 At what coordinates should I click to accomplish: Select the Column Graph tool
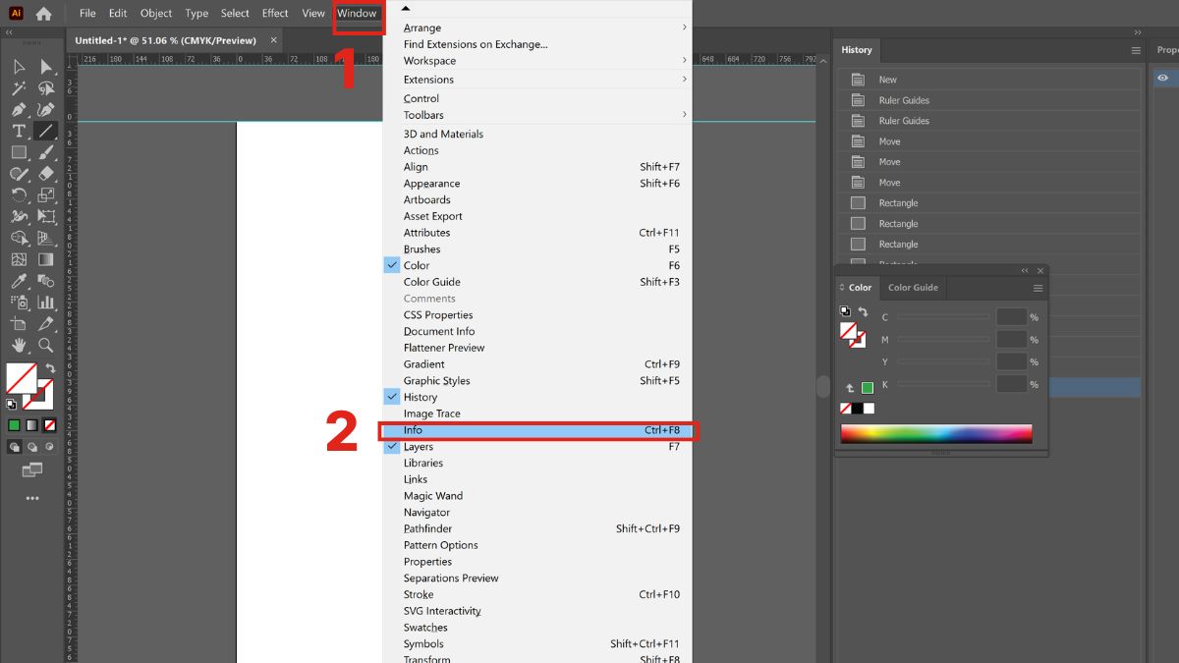pos(46,303)
